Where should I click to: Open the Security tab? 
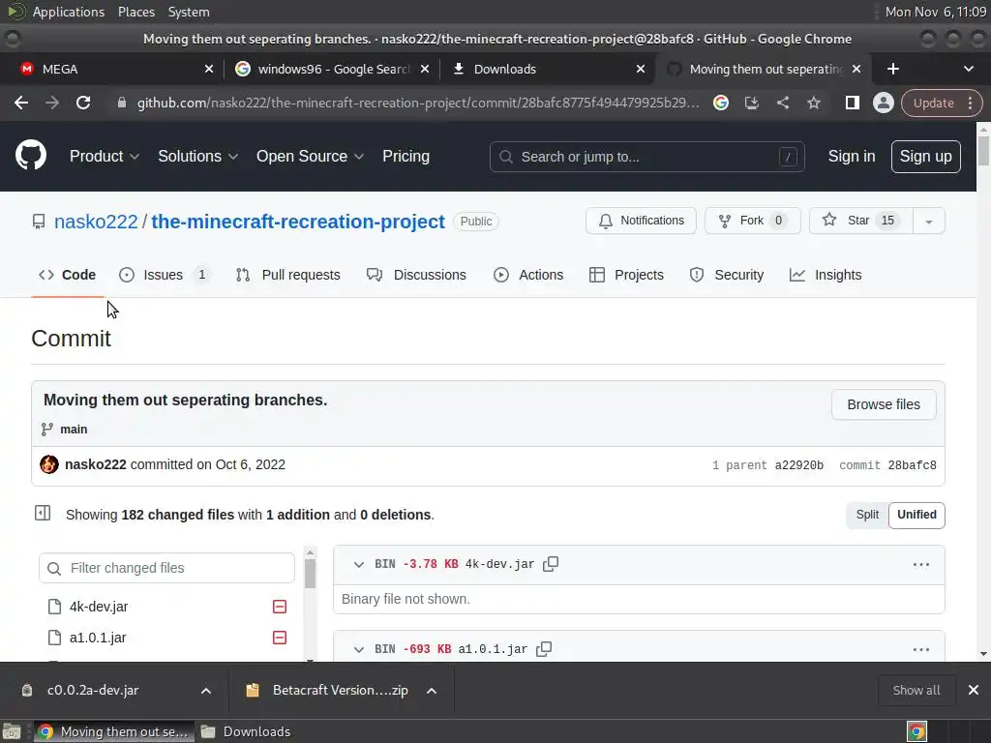pyautogui.click(x=726, y=275)
